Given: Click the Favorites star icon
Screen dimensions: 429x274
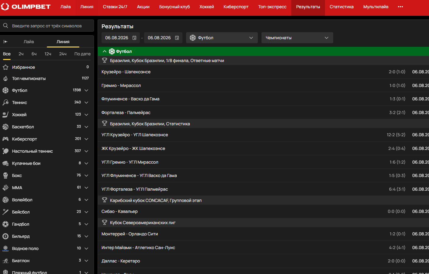Looking at the screenshot, I should click(5, 67).
